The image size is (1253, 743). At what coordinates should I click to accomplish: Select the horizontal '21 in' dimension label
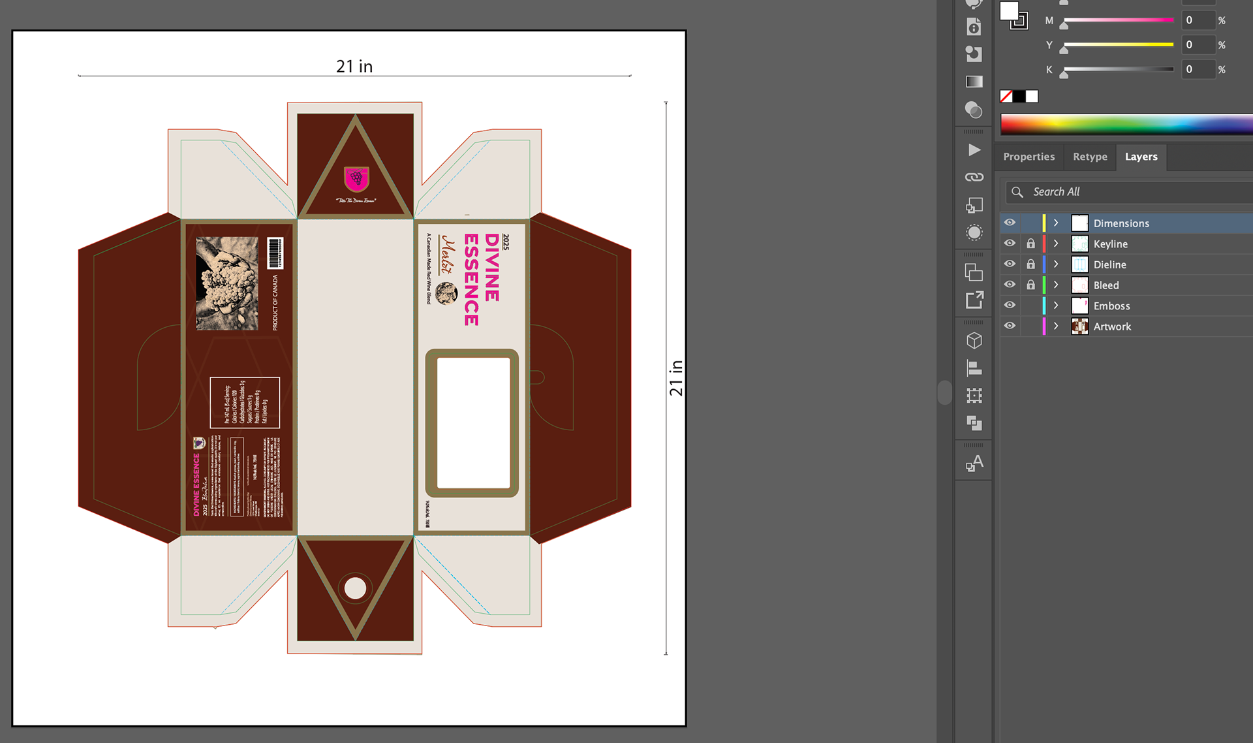click(354, 66)
